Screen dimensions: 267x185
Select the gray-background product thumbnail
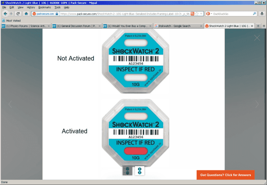[127, 171]
